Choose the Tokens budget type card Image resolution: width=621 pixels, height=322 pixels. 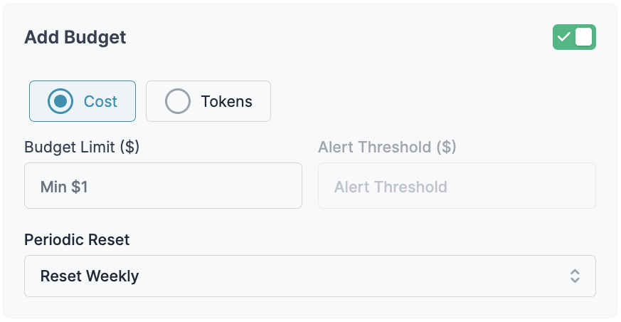point(208,101)
